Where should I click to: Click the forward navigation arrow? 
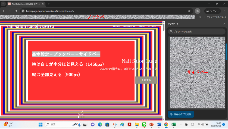[x=10, y=11]
